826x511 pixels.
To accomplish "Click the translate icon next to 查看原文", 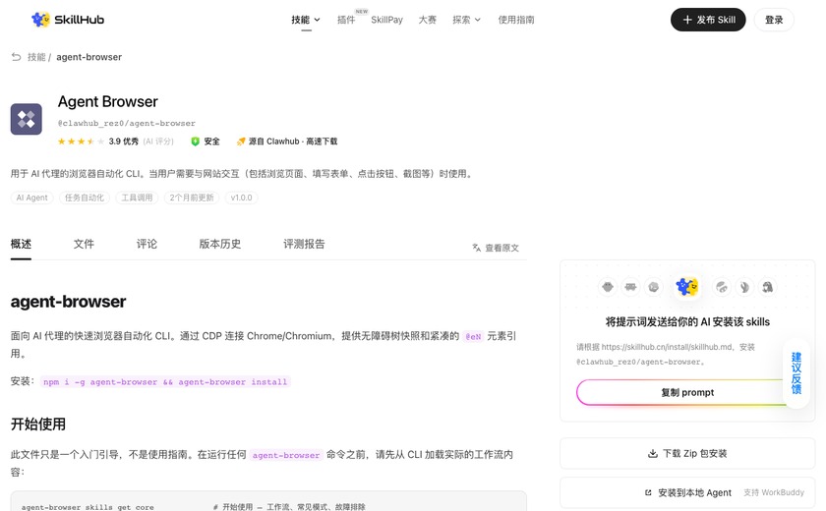I will [476, 248].
